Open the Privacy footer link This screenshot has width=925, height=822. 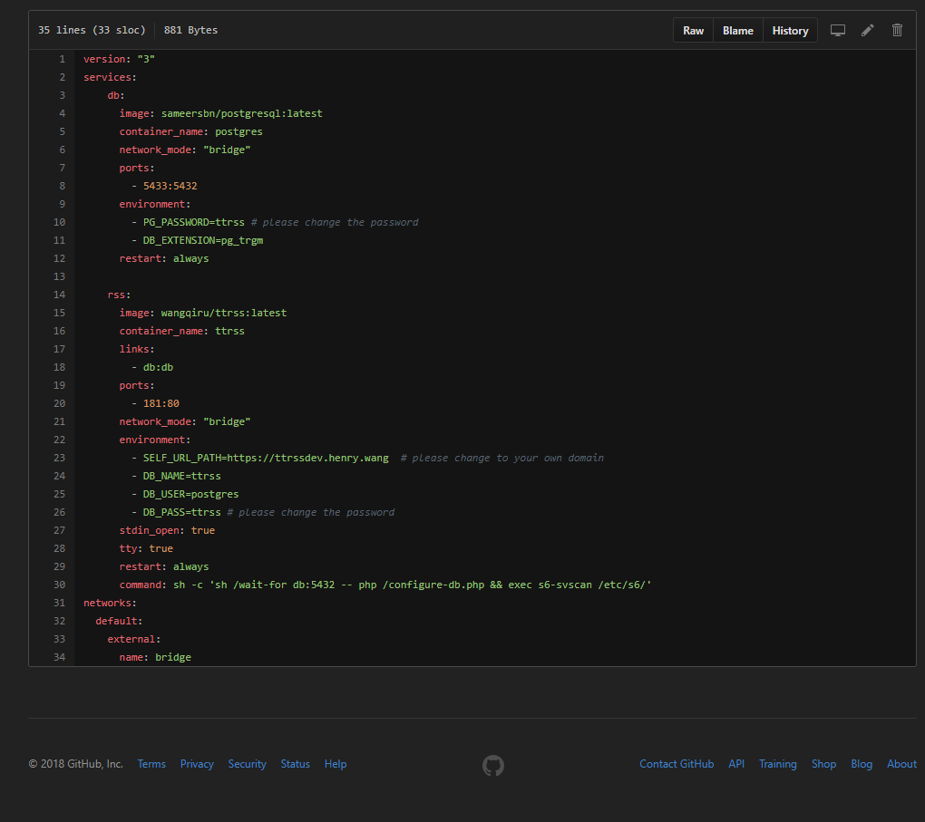point(197,764)
